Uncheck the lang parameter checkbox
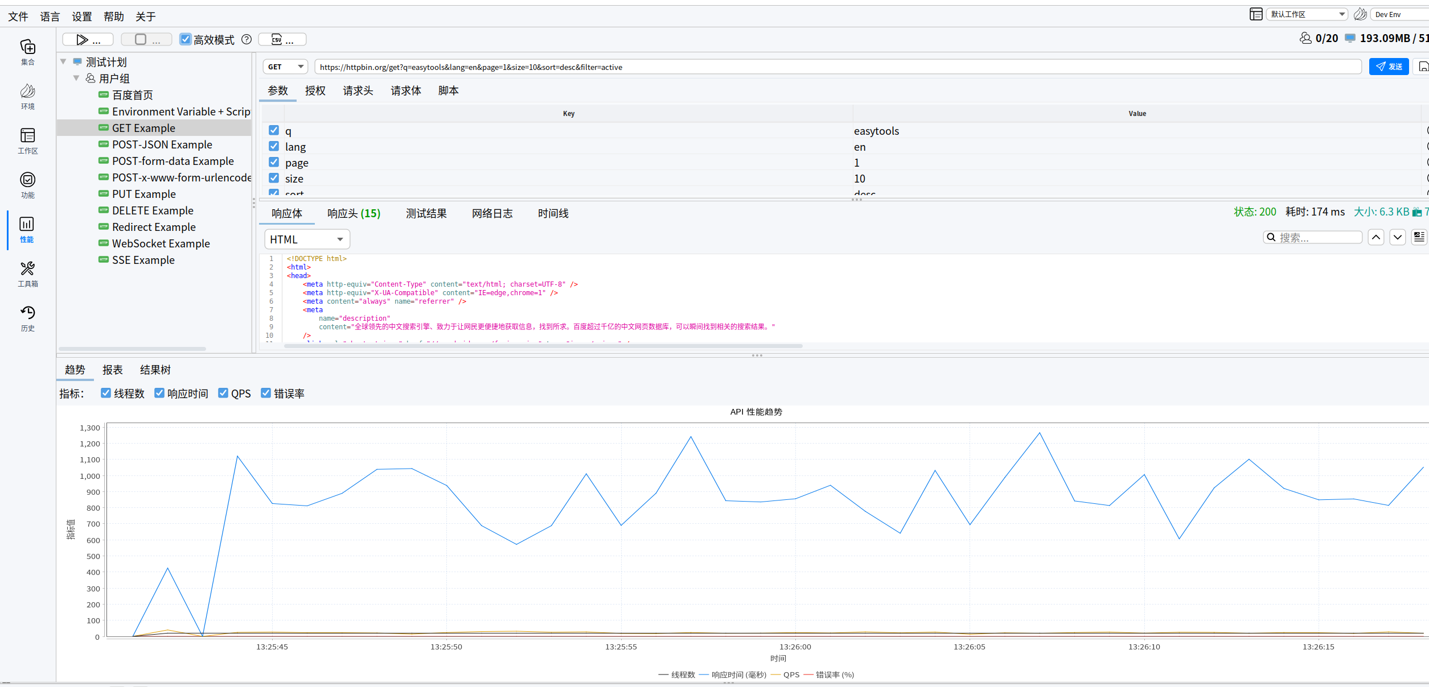 274,146
